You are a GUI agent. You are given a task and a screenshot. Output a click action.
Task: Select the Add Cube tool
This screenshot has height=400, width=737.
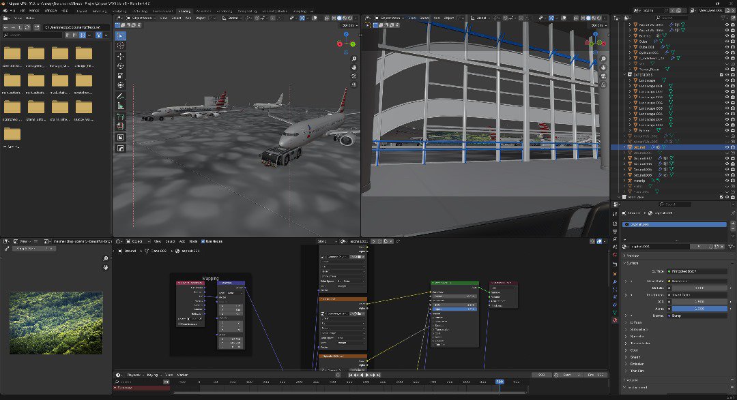(120, 117)
